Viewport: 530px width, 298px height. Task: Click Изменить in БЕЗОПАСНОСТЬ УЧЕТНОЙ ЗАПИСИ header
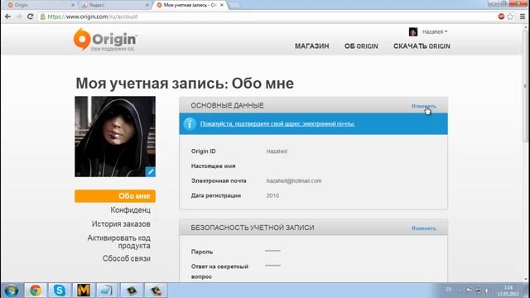pyautogui.click(x=423, y=228)
